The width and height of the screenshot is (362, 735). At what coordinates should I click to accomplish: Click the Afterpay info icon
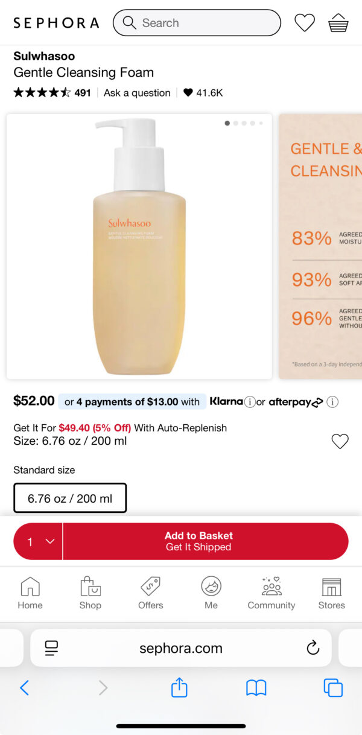332,402
